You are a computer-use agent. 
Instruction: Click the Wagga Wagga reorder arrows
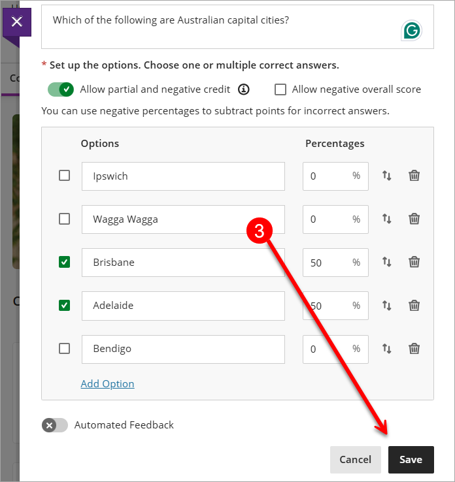click(387, 219)
